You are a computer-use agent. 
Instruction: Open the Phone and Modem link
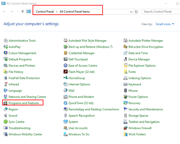[81, 97]
